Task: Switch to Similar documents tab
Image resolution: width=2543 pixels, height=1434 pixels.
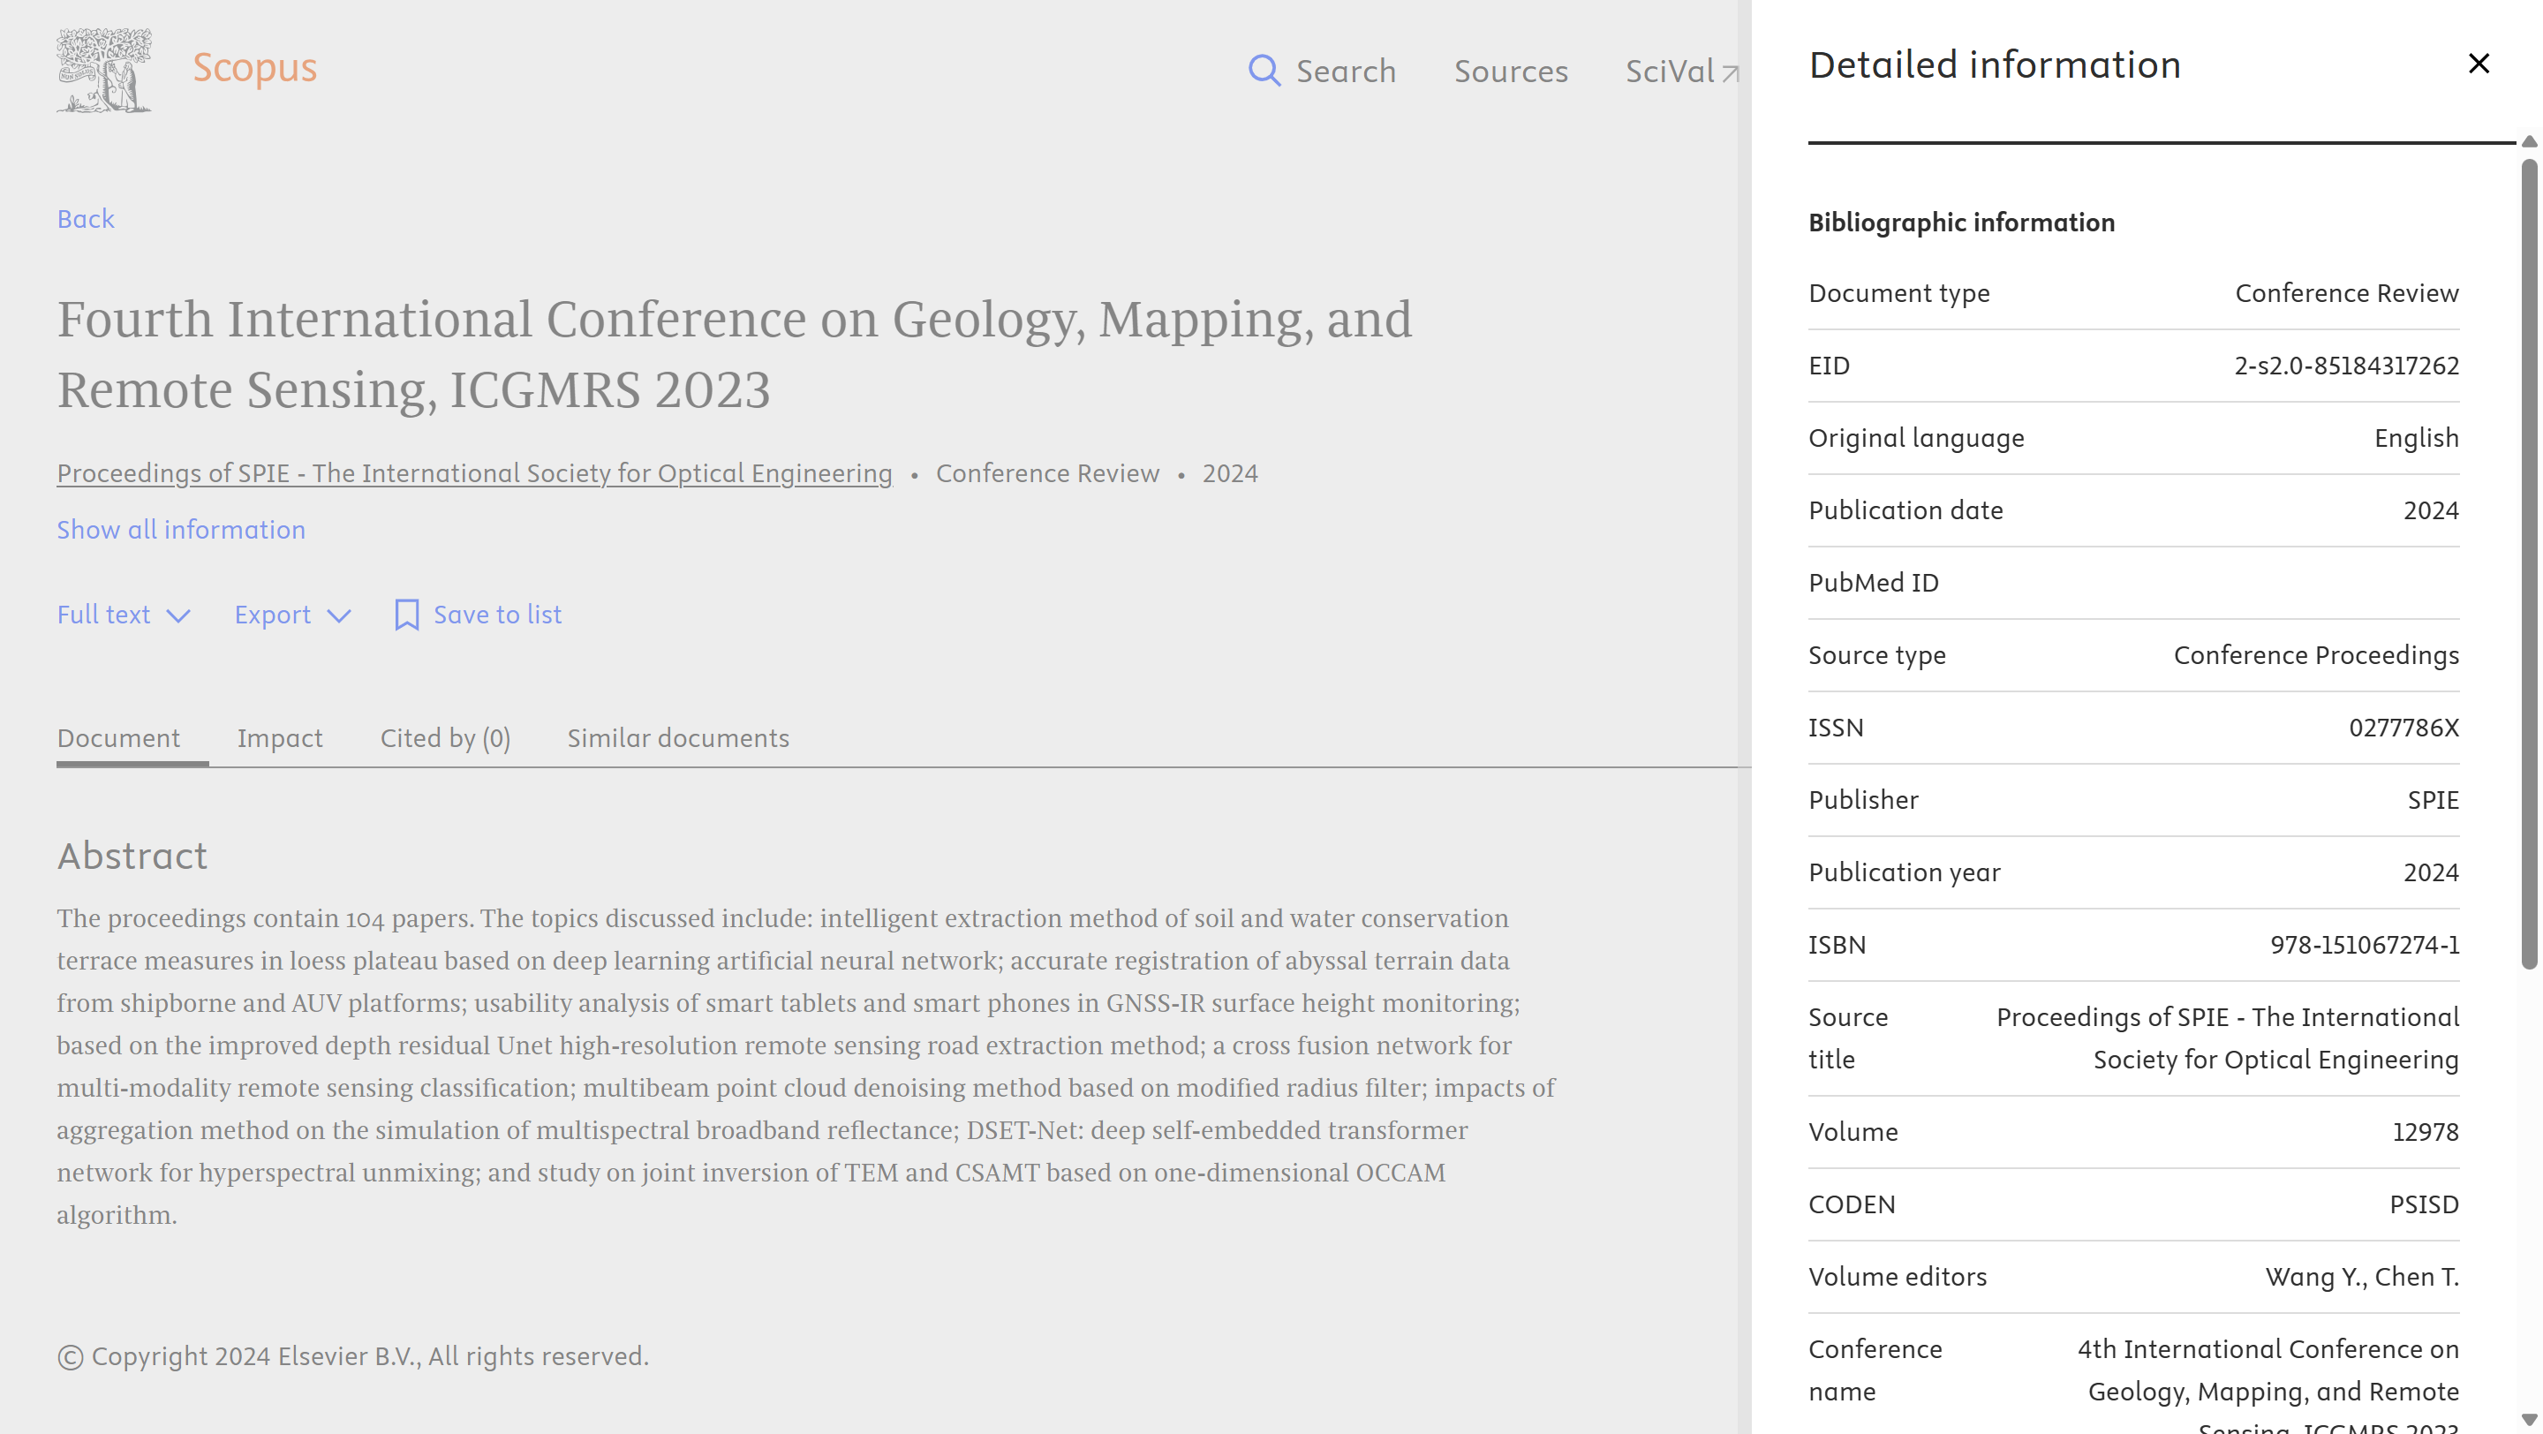Action: (678, 738)
